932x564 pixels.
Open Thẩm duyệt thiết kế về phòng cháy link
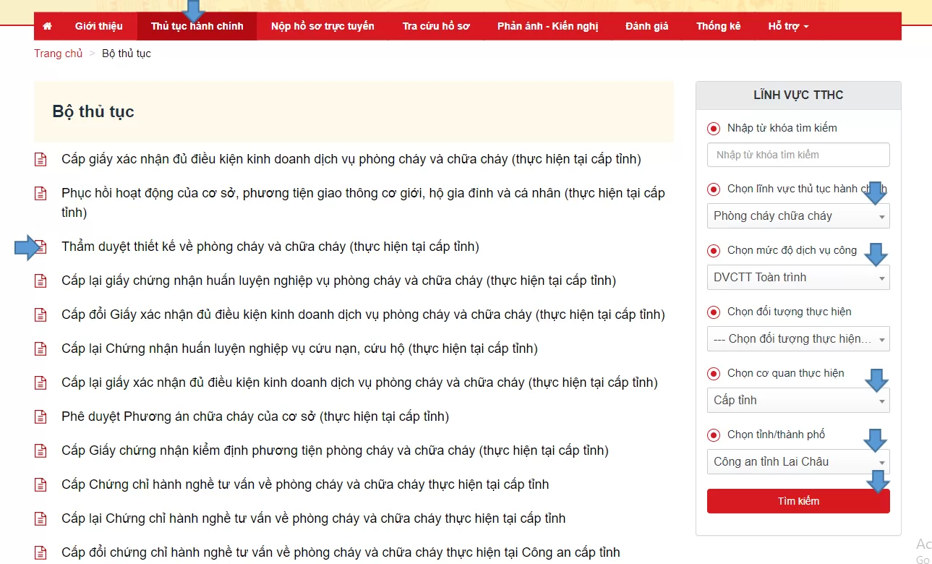point(270,247)
